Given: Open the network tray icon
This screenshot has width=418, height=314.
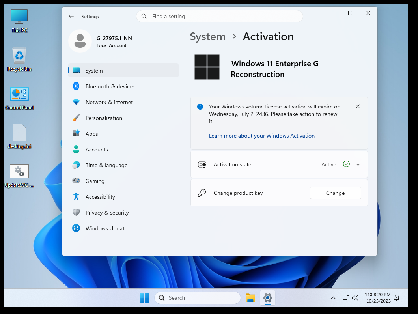Looking at the screenshot, I should tap(346, 298).
